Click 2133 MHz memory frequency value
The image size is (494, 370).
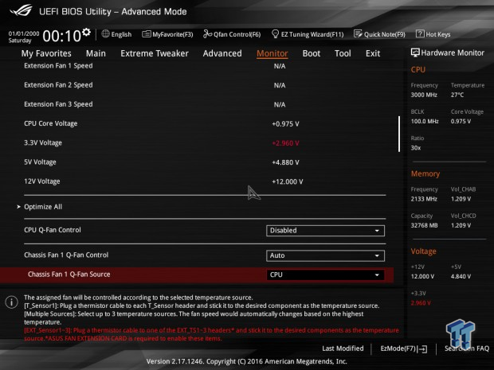coord(424,199)
